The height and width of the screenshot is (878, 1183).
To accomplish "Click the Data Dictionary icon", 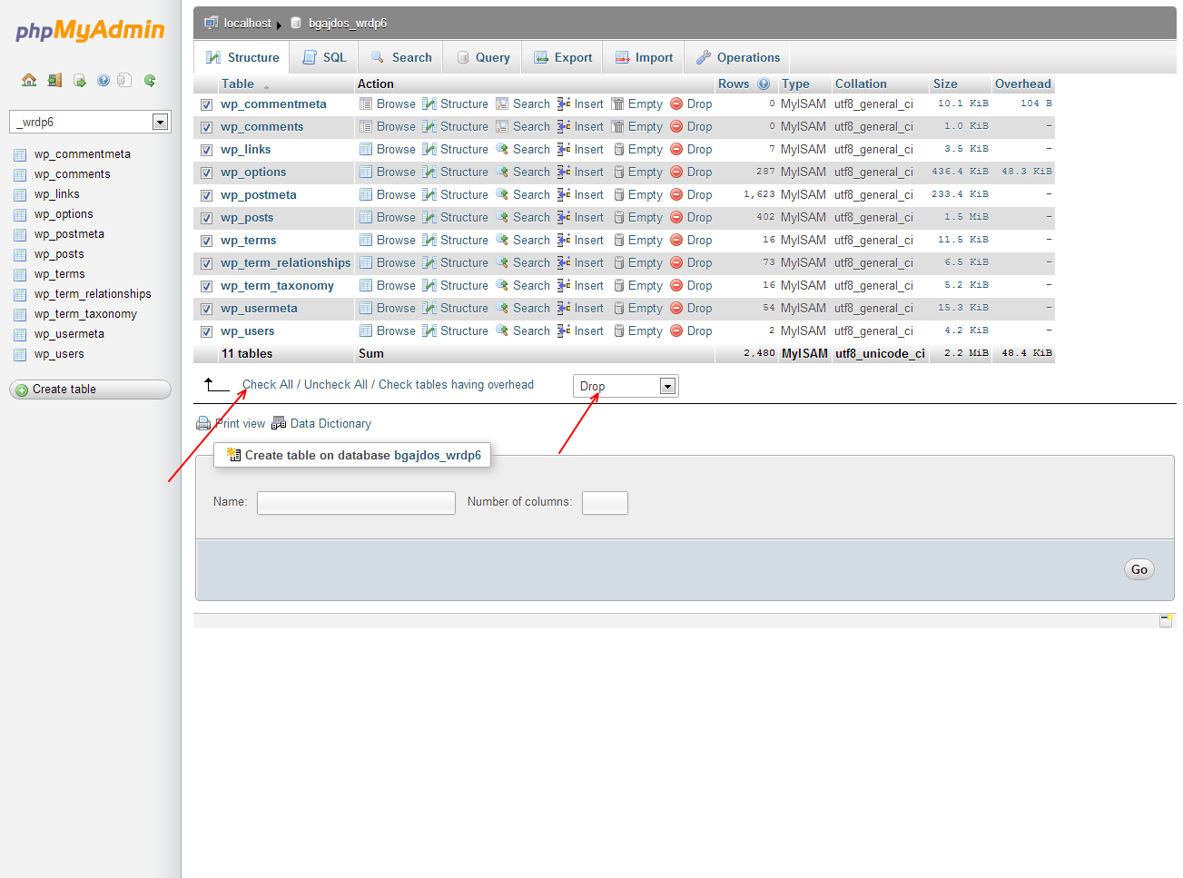I will (x=279, y=423).
